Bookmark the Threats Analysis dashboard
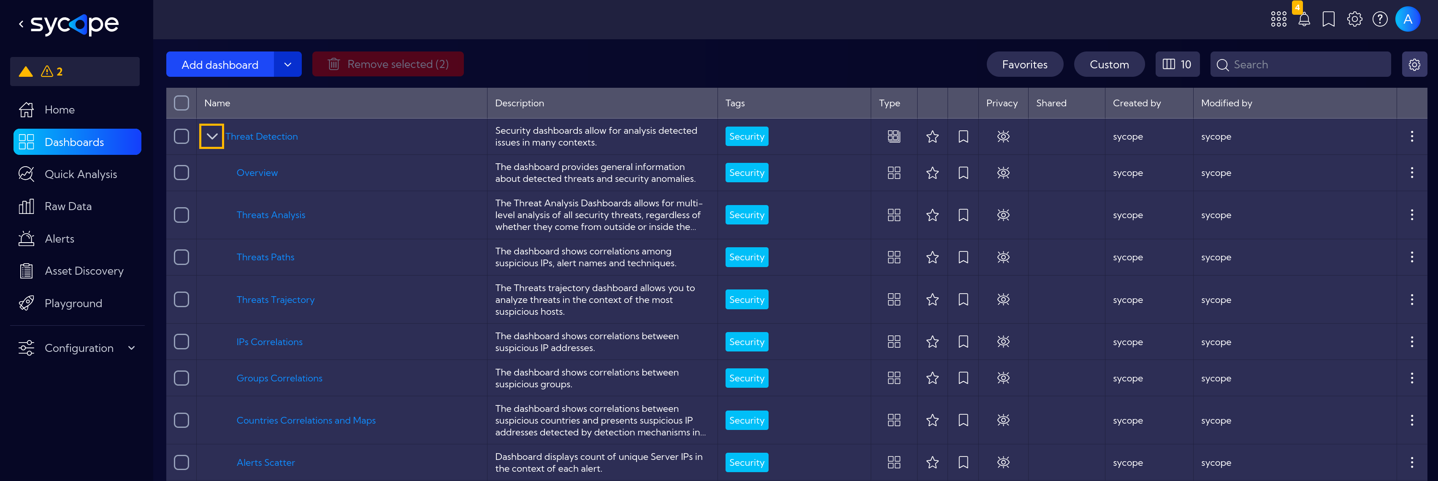The height and width of the screenshot is (481, 1438). [963, 215]
